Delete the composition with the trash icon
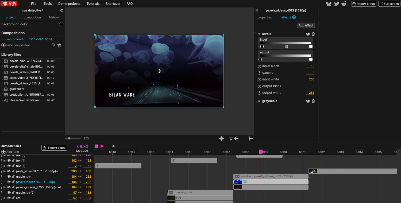This screenshot has height=203, width=401. [x=59, y=45]
